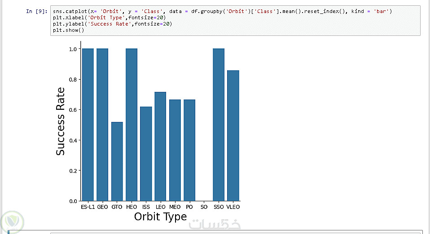Click the 'PO' x-axis tick label
The image size is (430, 234).
[x=189, y=207]
